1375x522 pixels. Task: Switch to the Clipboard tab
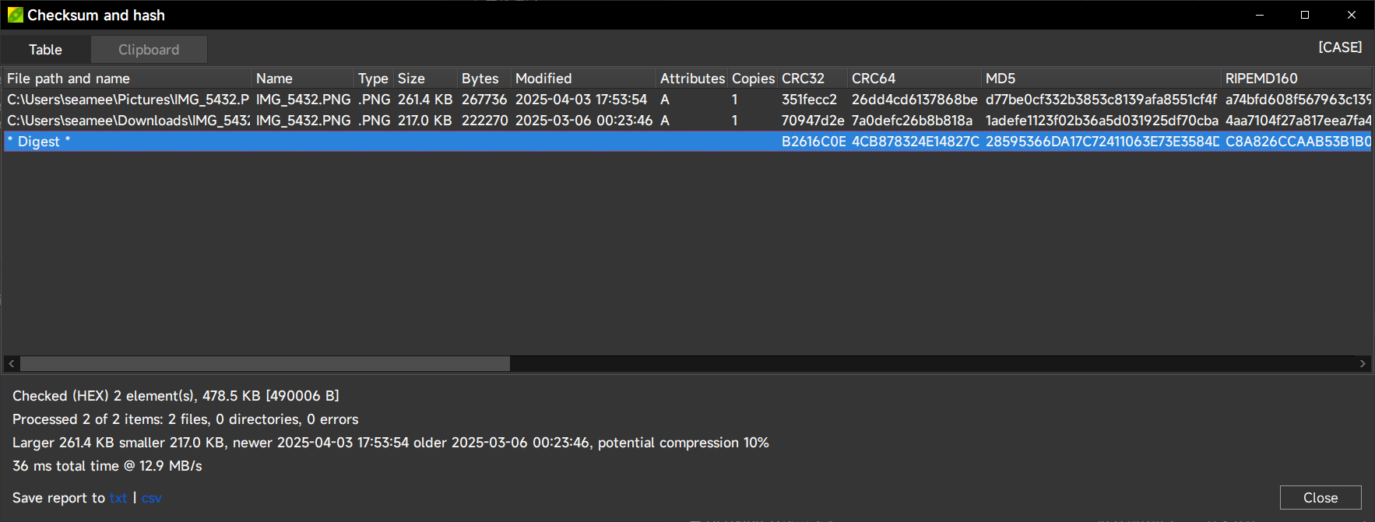(149, 50)
